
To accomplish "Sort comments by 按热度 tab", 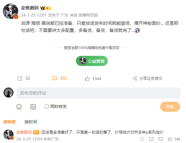I will 9,122.
